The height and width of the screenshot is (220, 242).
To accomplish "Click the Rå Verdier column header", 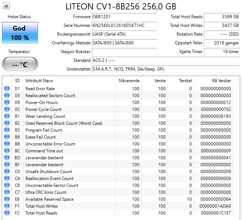I will tap(221, 81).
